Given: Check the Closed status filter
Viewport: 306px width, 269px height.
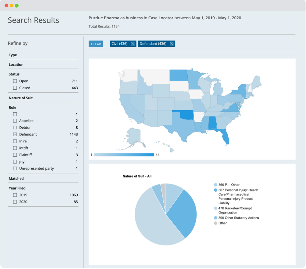Looking at the screenshot, I should pyautogui.click(x=15, y=88).
